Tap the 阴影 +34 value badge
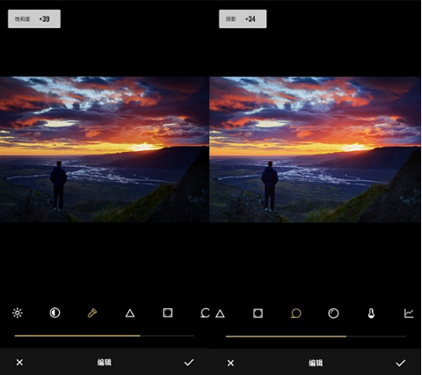This screenshot has height=375, width=422. coord(243,19)
